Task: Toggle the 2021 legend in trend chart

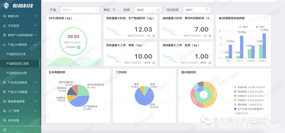Action: click(x=260, y=27)
